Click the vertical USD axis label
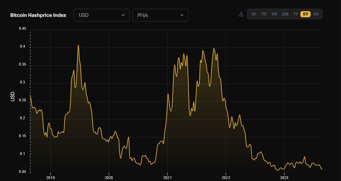Image resolution: width=341 pixels, height=181 pixels. tap(13, 97)
